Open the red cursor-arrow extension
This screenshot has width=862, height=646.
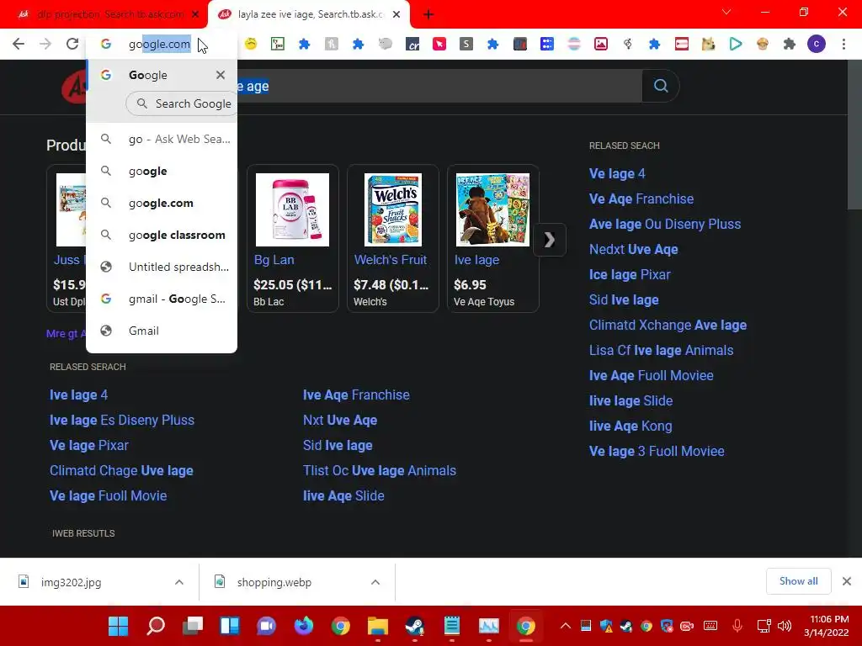439,44
